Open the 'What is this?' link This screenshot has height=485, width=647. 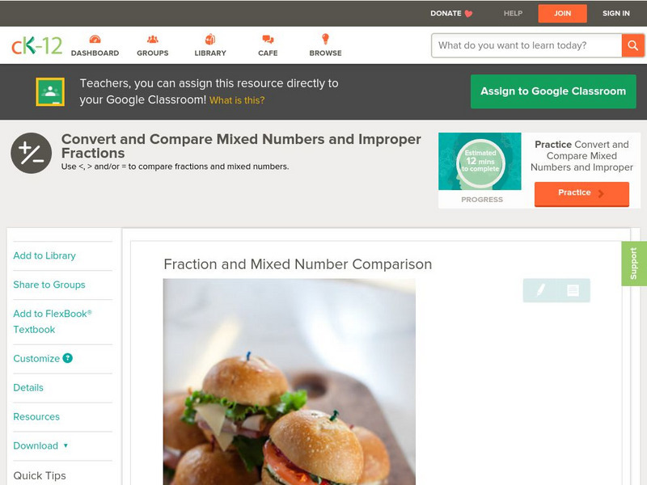(x=237, y=100)
